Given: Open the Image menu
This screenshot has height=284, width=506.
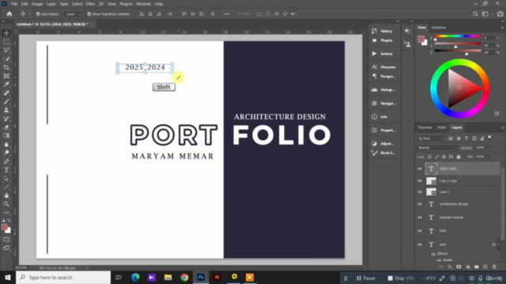Looking at the screenshot, I should pyautogui.click(x=37, y=4).
